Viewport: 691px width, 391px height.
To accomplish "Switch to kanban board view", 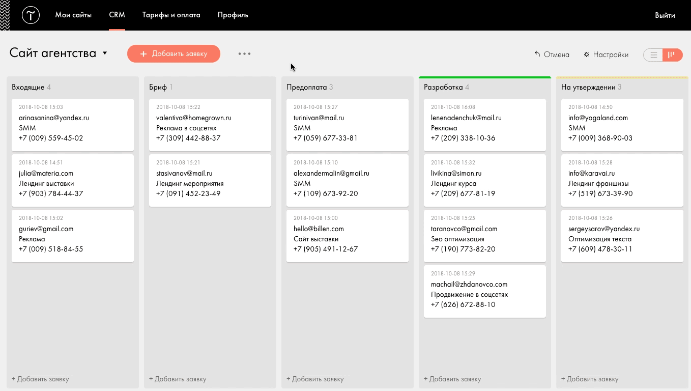I will pyautogui.click(x=672, y=54).
